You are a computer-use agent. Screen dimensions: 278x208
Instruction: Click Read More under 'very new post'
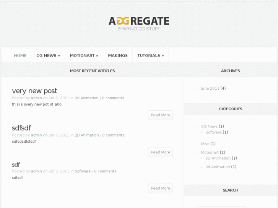(161, 115)
